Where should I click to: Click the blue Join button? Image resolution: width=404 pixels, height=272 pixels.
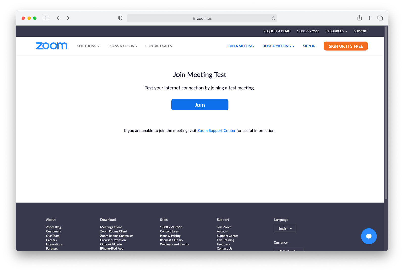coord(200,105)
